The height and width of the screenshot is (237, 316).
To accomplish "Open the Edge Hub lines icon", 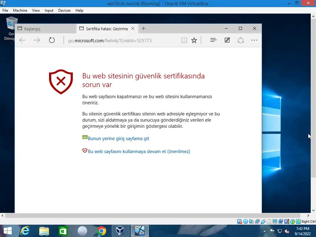I will [214, 40].
